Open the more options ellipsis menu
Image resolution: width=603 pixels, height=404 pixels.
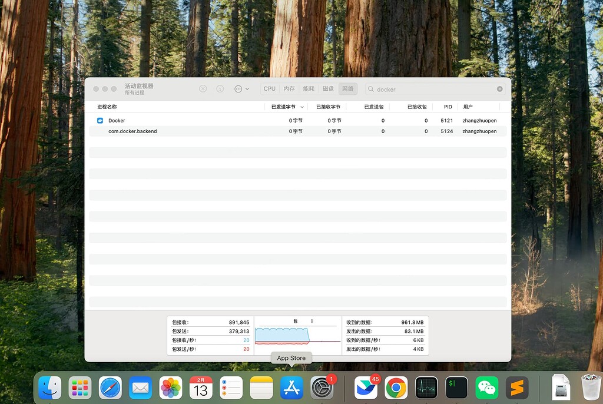(238, 88)
